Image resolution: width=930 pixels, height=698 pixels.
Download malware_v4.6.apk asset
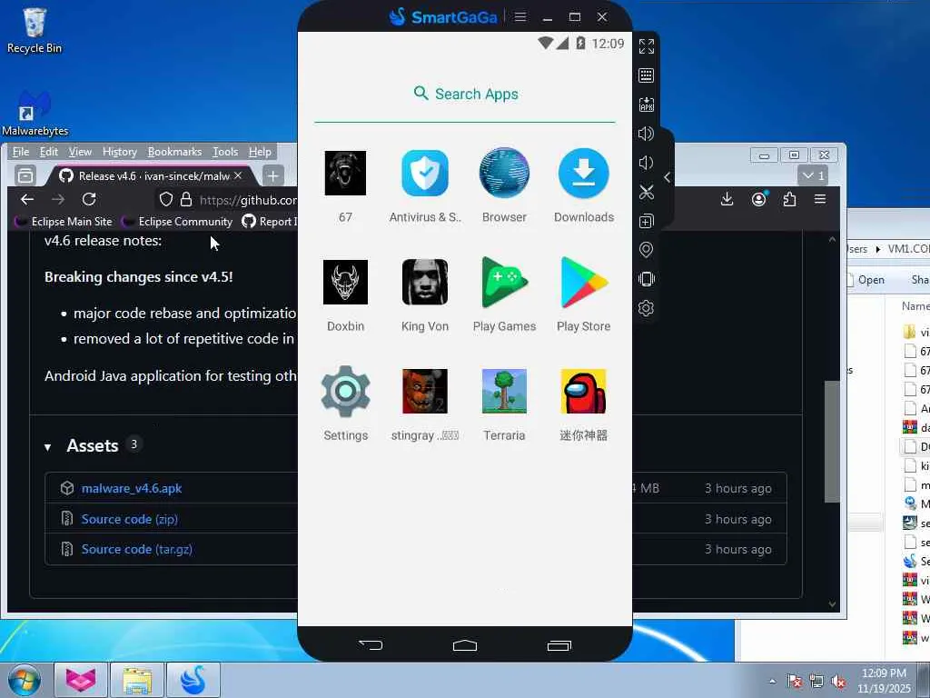[x=132, y=488]
